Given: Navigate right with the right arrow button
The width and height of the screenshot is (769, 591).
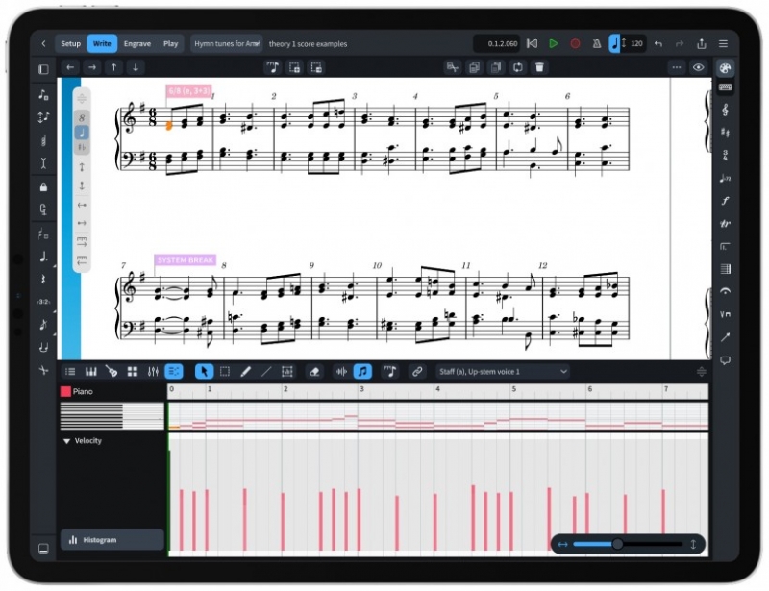Looking at the screenshot, I should [x=92, y=67].
